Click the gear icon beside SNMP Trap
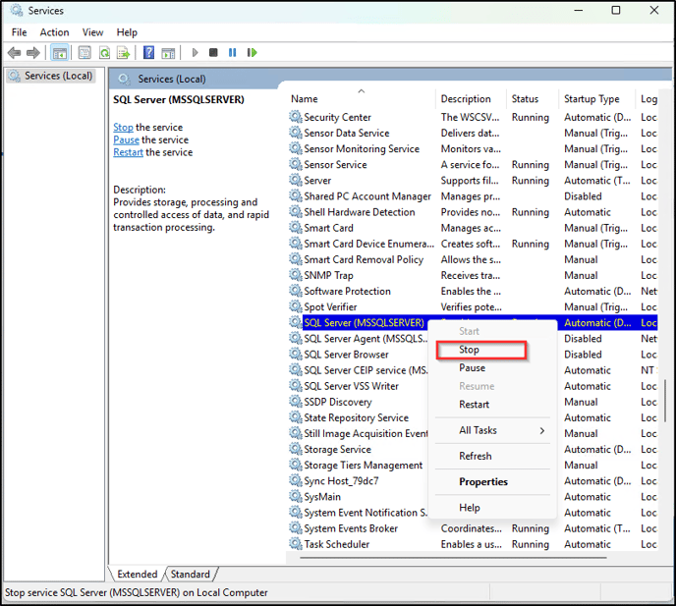 296,275
